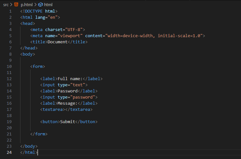Click the chevron after src in breadcrumb
The width and height of the screenshot is (241, 159).
point(11,5)
